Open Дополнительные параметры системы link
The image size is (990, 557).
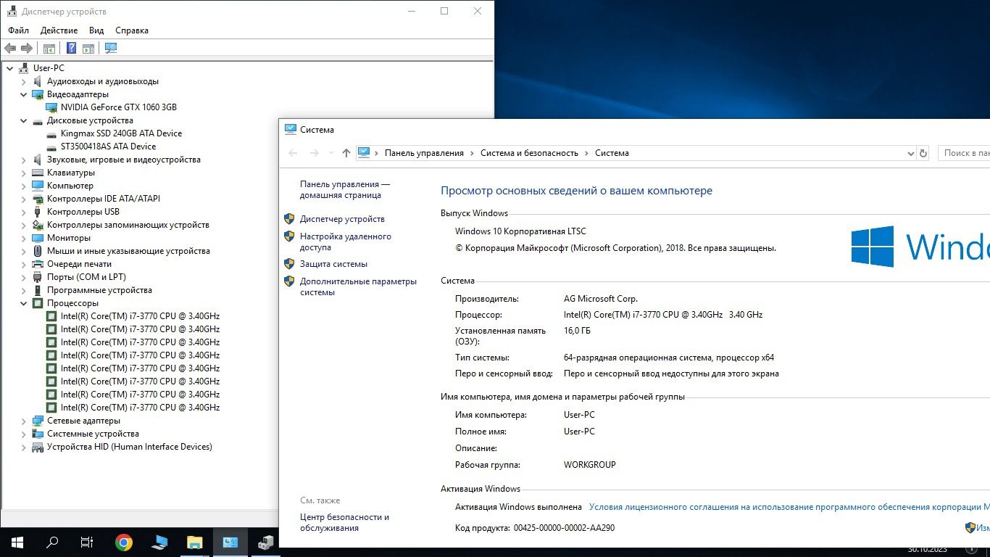tap(359, 286)
